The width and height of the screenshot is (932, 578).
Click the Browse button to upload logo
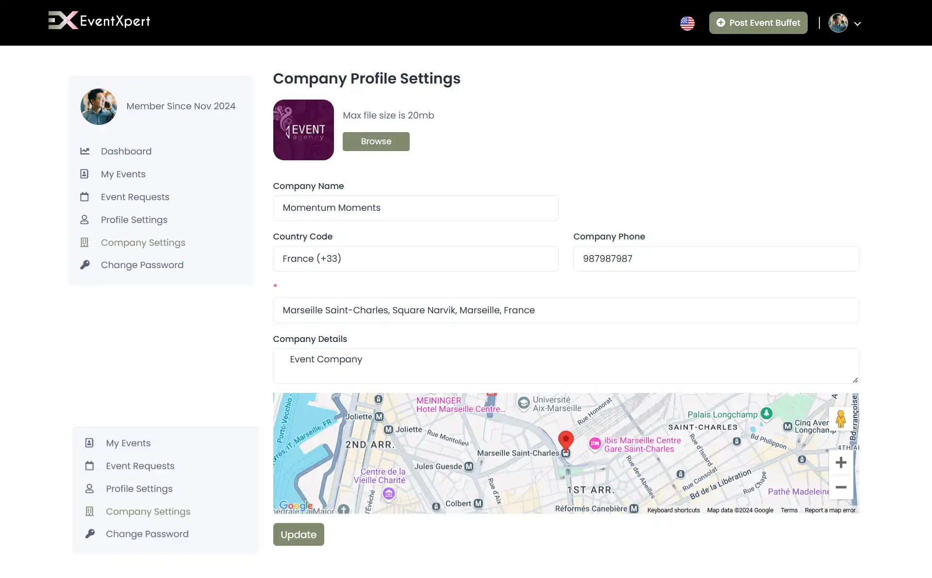click(376, 141)
